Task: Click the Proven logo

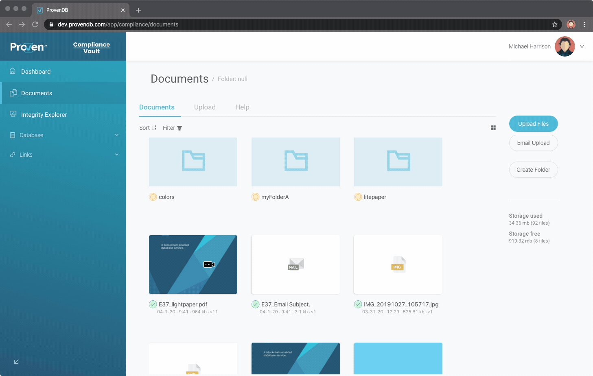Action: (x=28, y=47)
